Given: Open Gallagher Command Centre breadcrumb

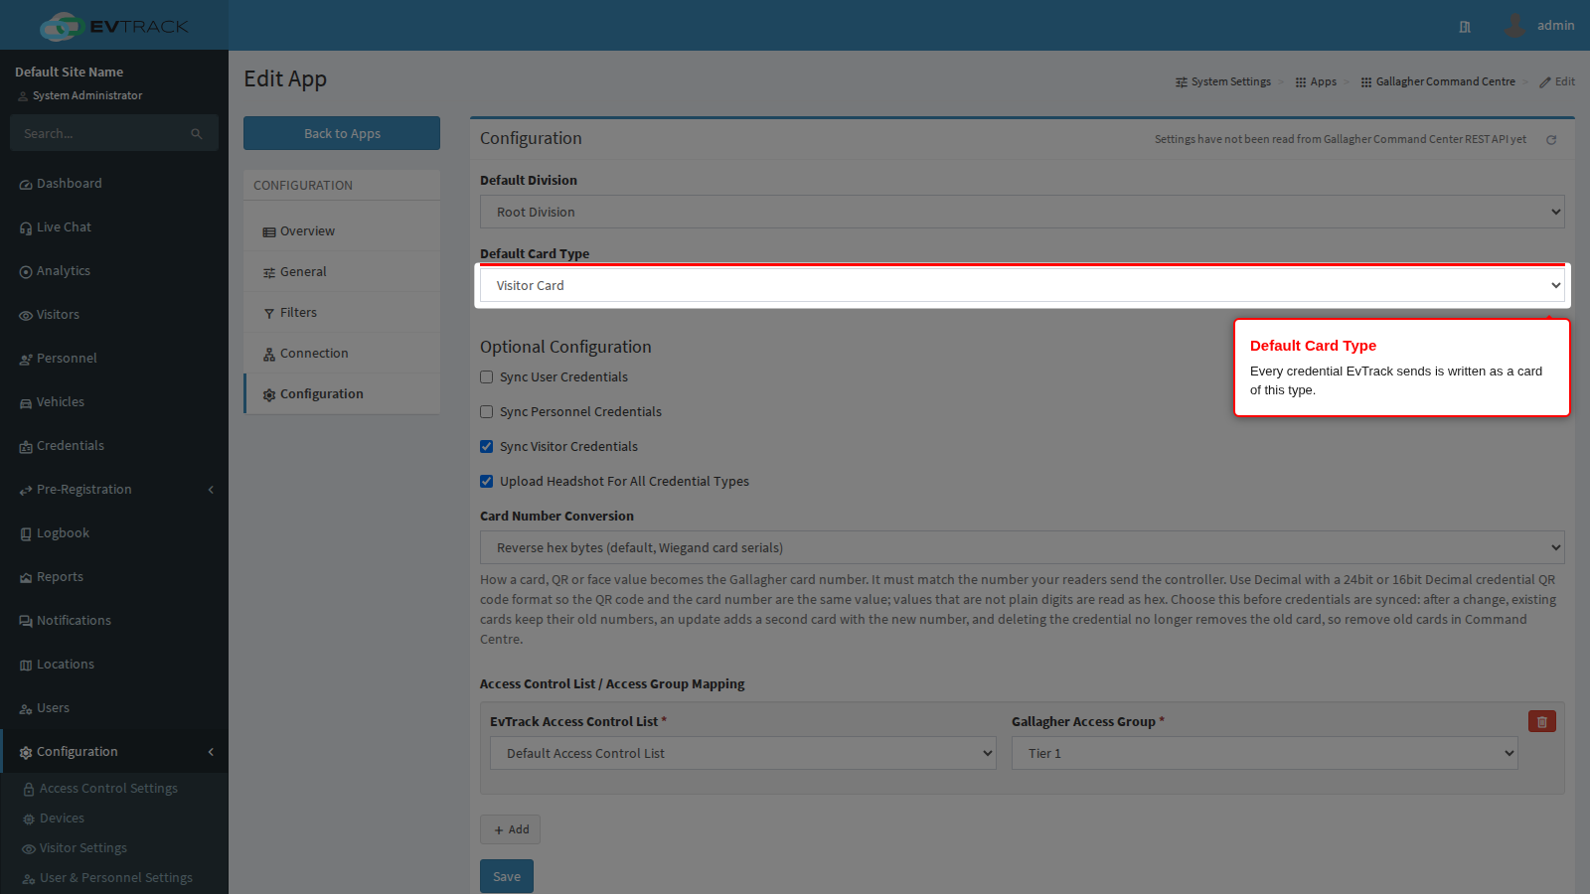Looking at the screenshot, I should (x=1438, y=81).
